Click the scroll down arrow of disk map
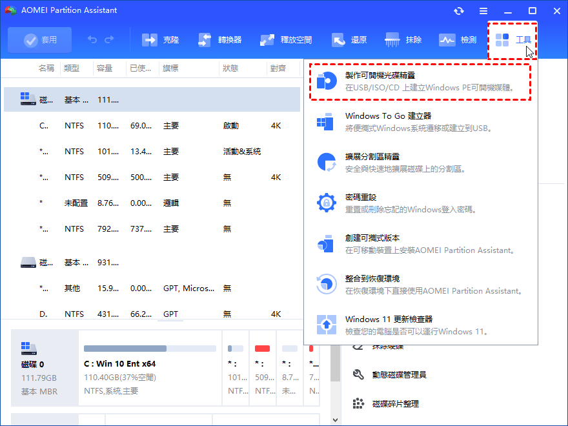 [335, 420]
